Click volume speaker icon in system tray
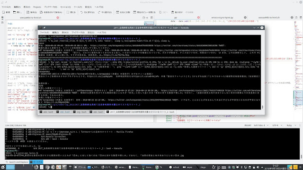The height and width of the screenshot is (170, 303). pyautogui.click(x=258, y=167)
